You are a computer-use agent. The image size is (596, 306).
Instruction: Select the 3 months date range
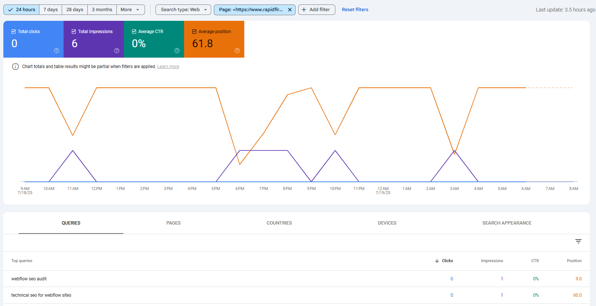[102, 10]
